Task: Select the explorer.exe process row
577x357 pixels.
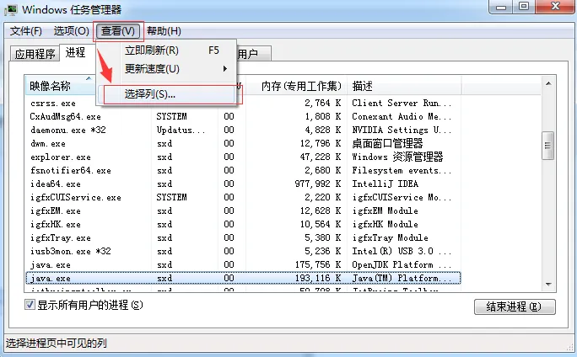Action: [61, 157]
